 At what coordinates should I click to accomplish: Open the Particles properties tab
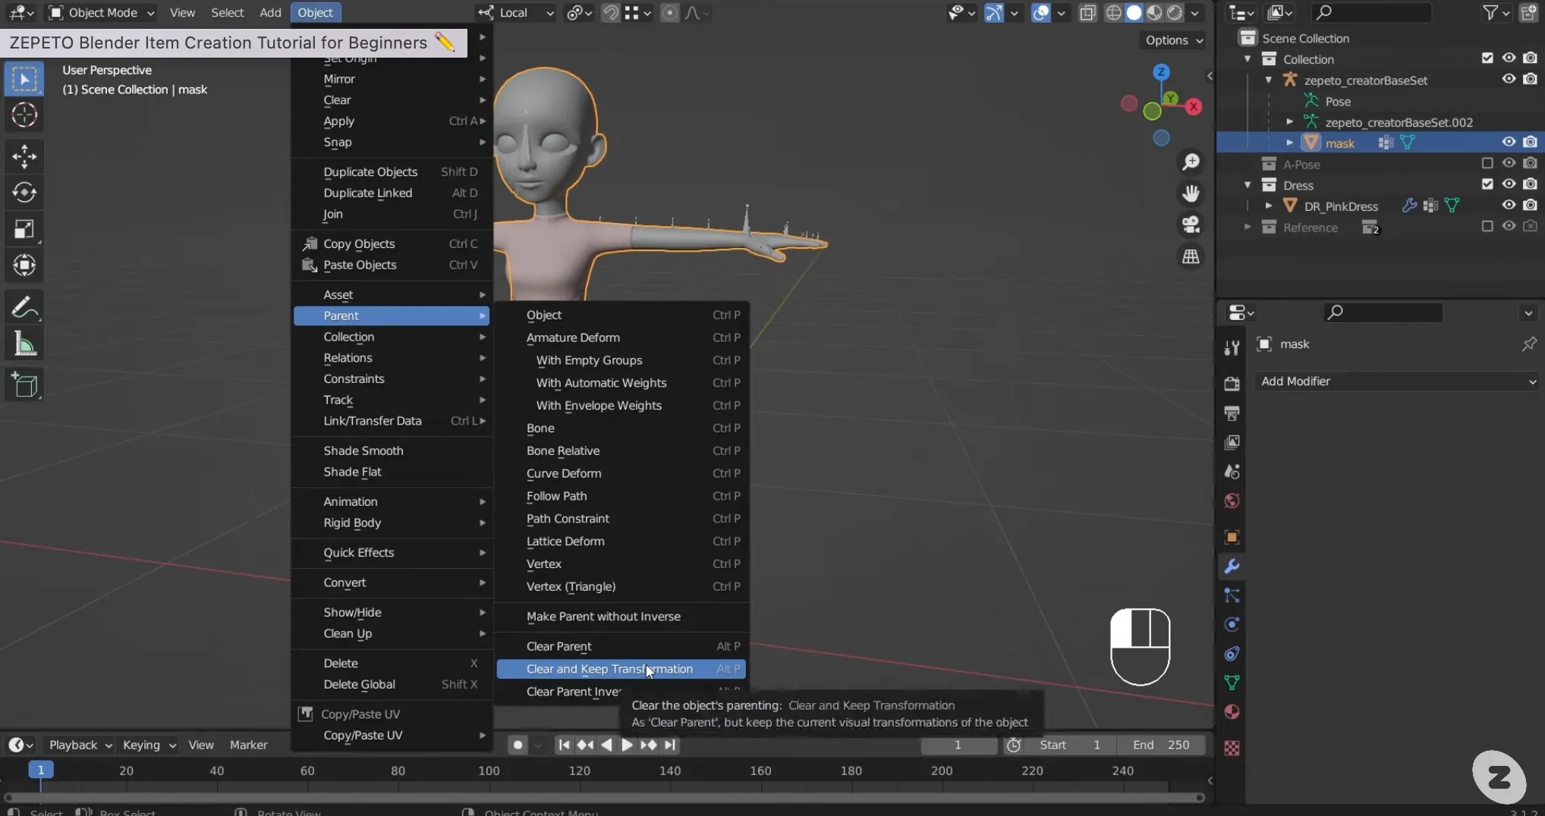(x=1232, y=596)
